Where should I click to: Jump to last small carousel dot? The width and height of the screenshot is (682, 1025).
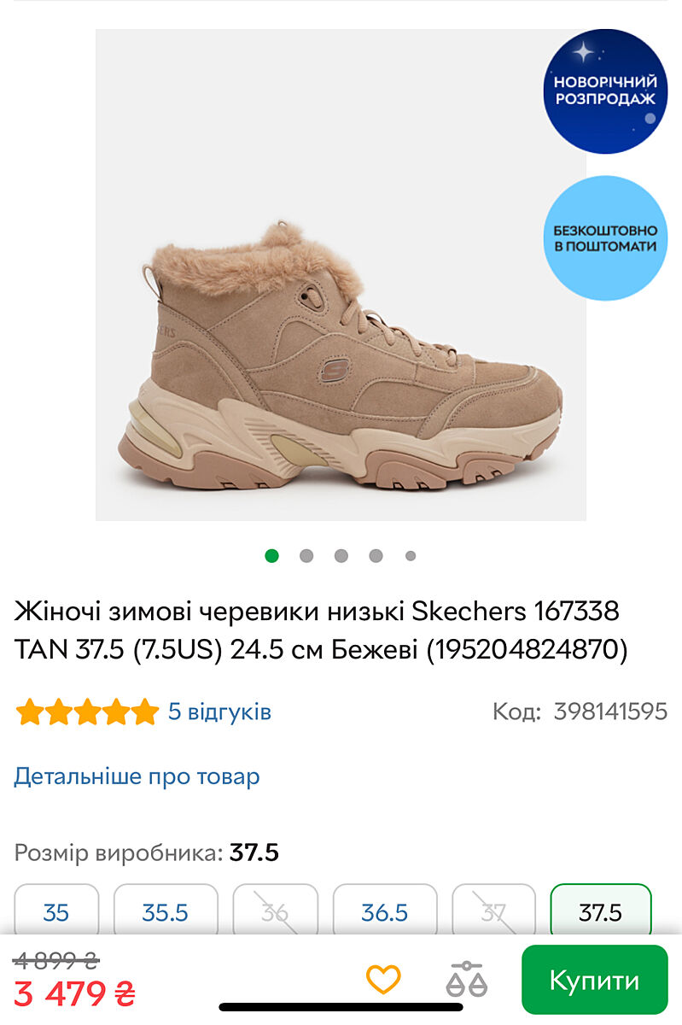click(x=411, y=556)
